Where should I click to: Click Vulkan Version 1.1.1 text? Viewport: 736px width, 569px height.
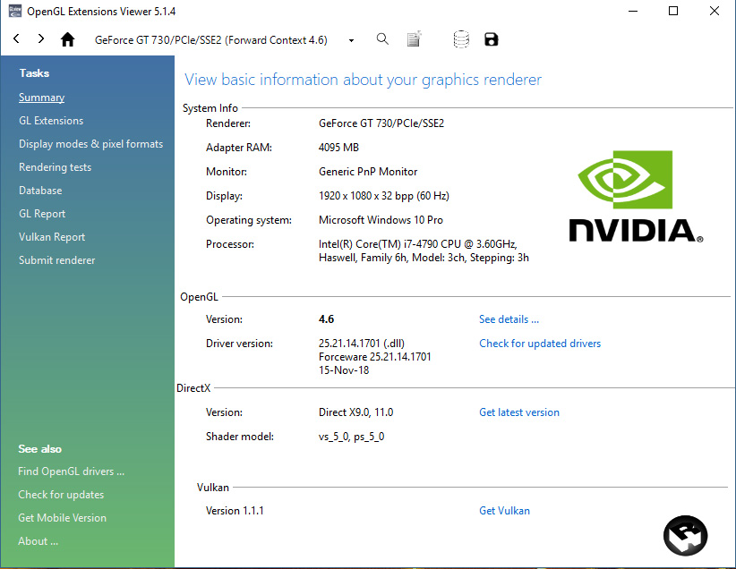[x=235, y=510]
